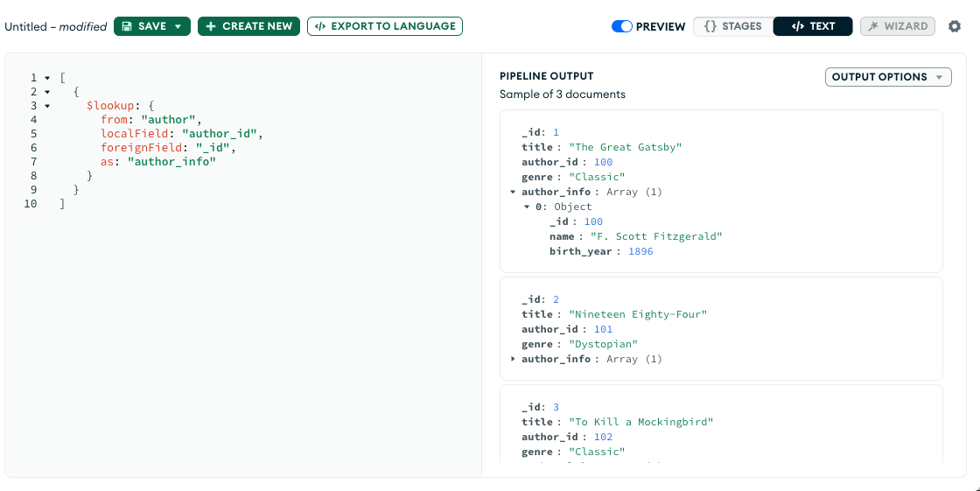Open the Output Options dropdown

(x=888, y=77)
